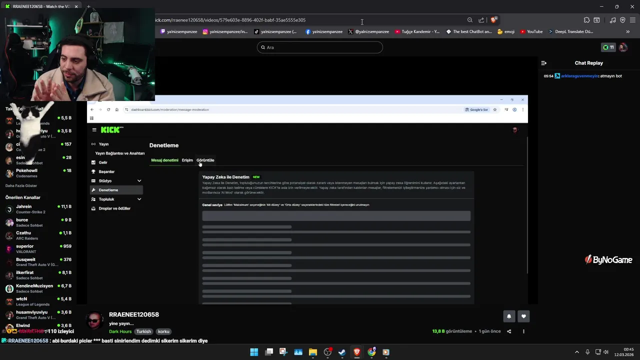Select Erişim tab in video dashboard
This screenshot has height=360, width=640.
[187, 160]
